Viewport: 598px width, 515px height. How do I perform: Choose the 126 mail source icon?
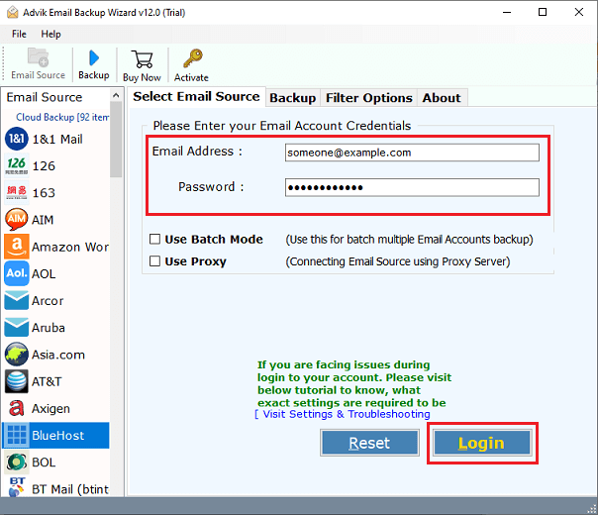tap(17, 165)
